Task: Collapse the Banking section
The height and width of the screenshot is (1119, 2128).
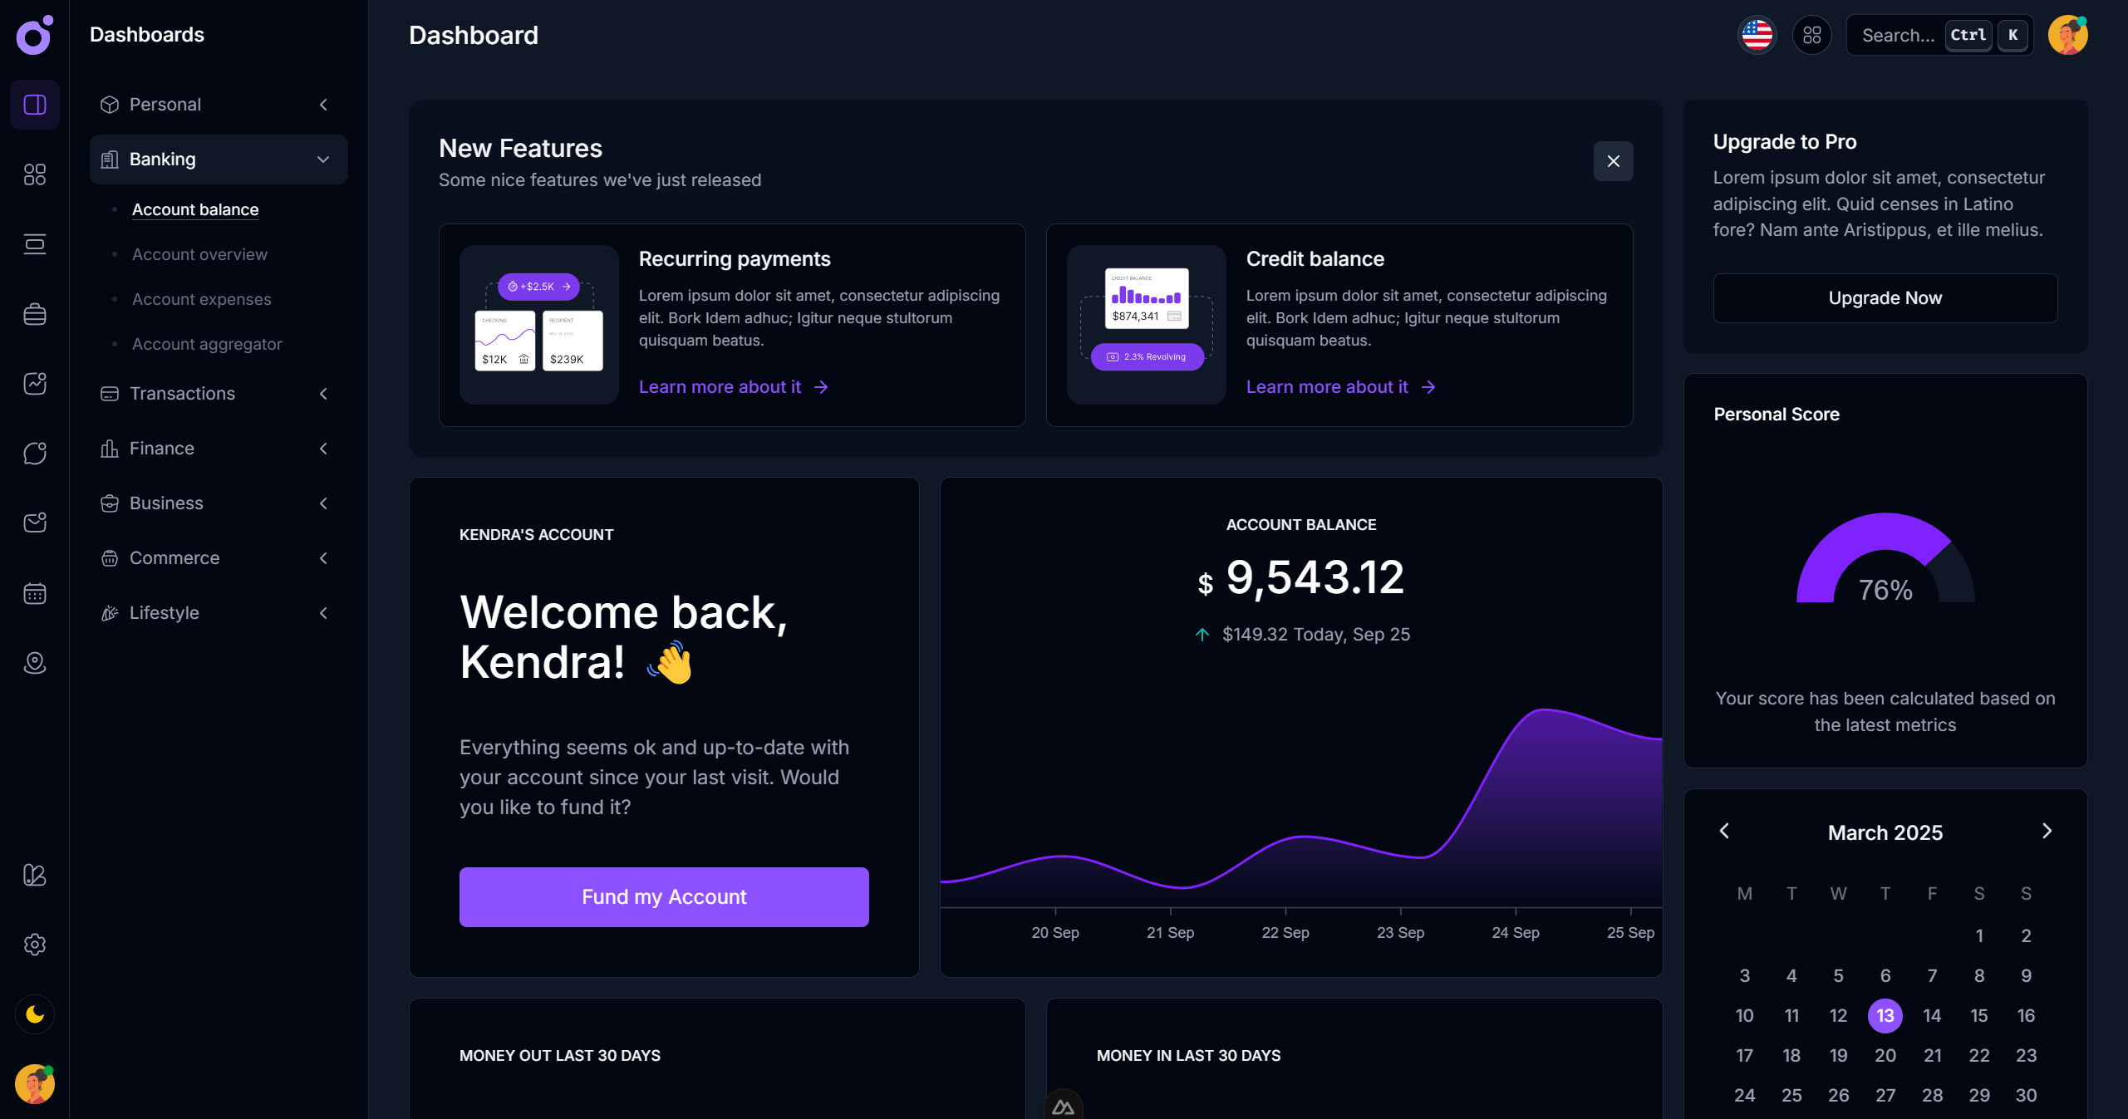Action: click(x=323, y=159)
